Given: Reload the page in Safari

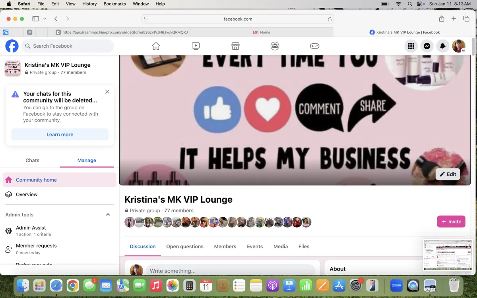Looking at the screenshot, I should coord(330,19).
